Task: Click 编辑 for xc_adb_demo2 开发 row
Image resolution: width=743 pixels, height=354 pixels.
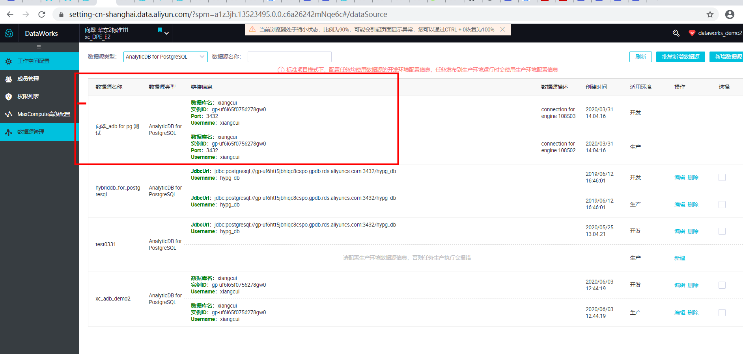Action: (x=680, y=285)
